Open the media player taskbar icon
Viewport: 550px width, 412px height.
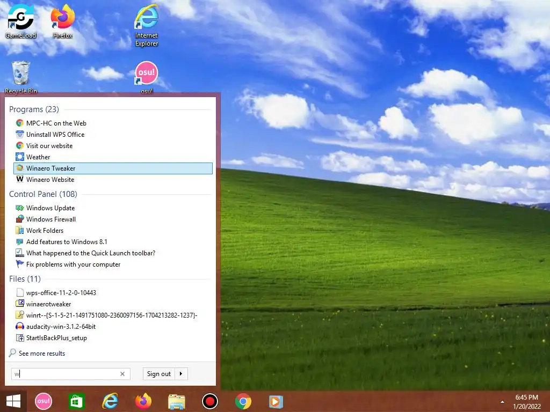tap(276, 401)
